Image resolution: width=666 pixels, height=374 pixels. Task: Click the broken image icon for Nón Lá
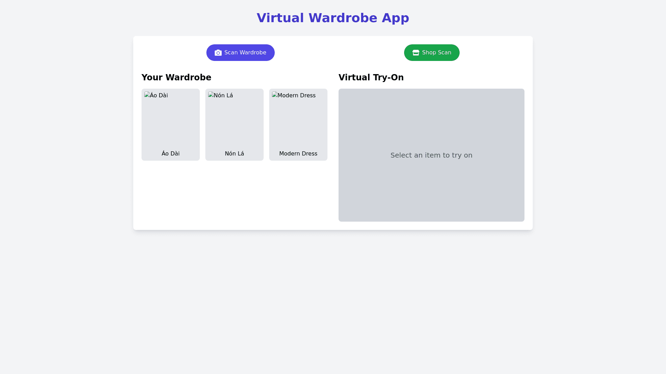[211, 95]
